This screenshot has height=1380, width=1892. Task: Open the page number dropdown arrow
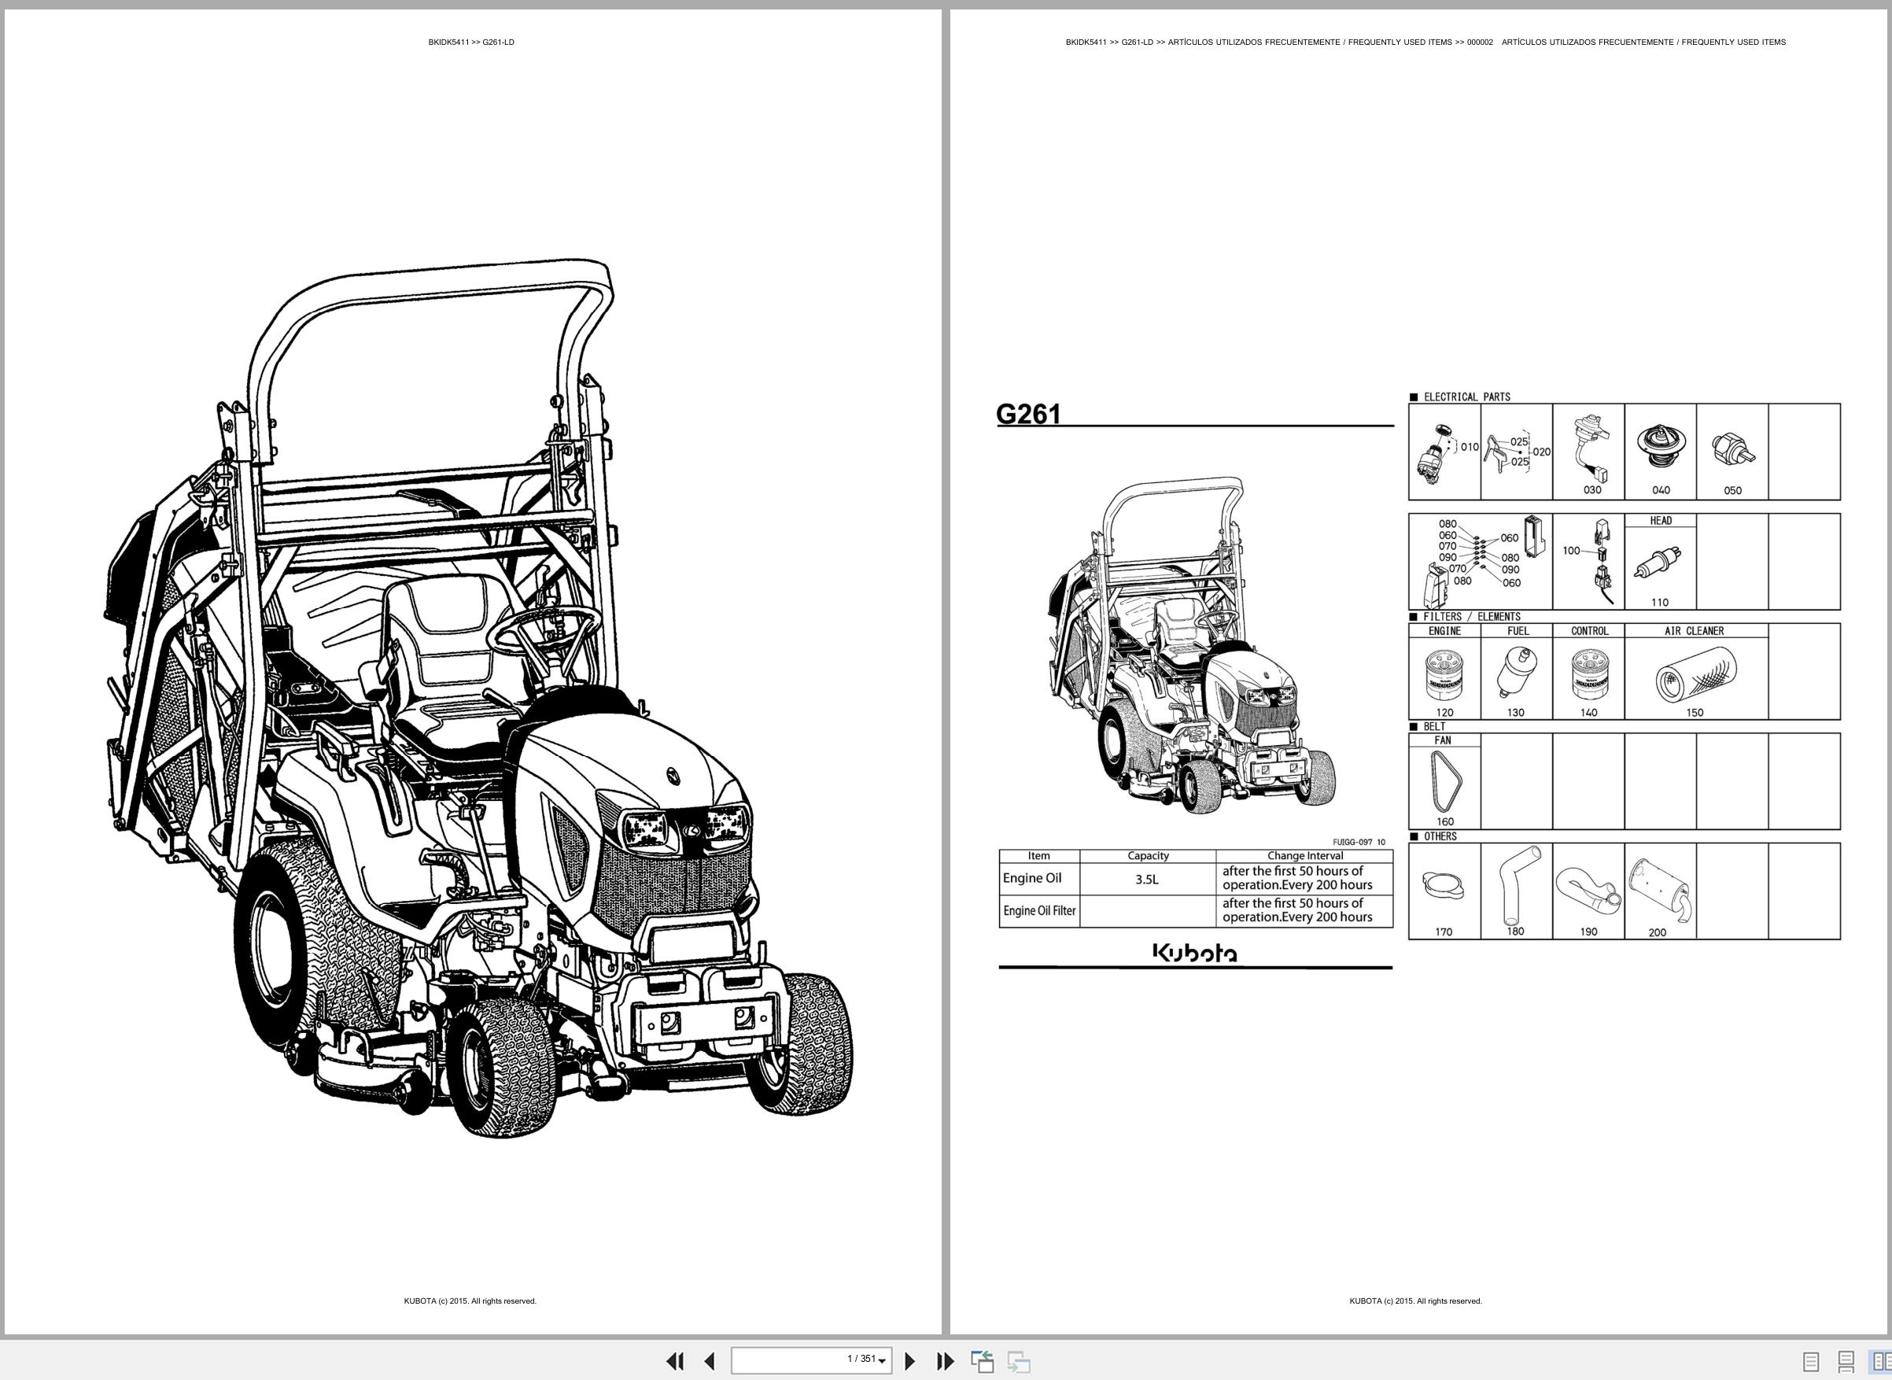tap(882, 1362)
